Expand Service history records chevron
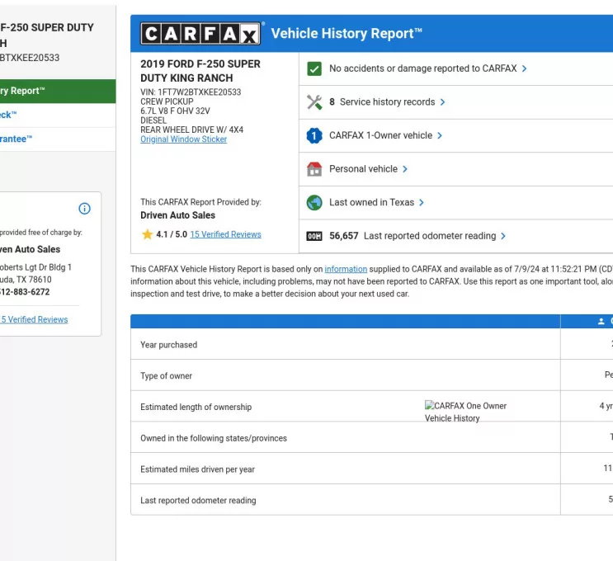Image resolution: width=613 pixels, height=561 pixels. [442, 102]
